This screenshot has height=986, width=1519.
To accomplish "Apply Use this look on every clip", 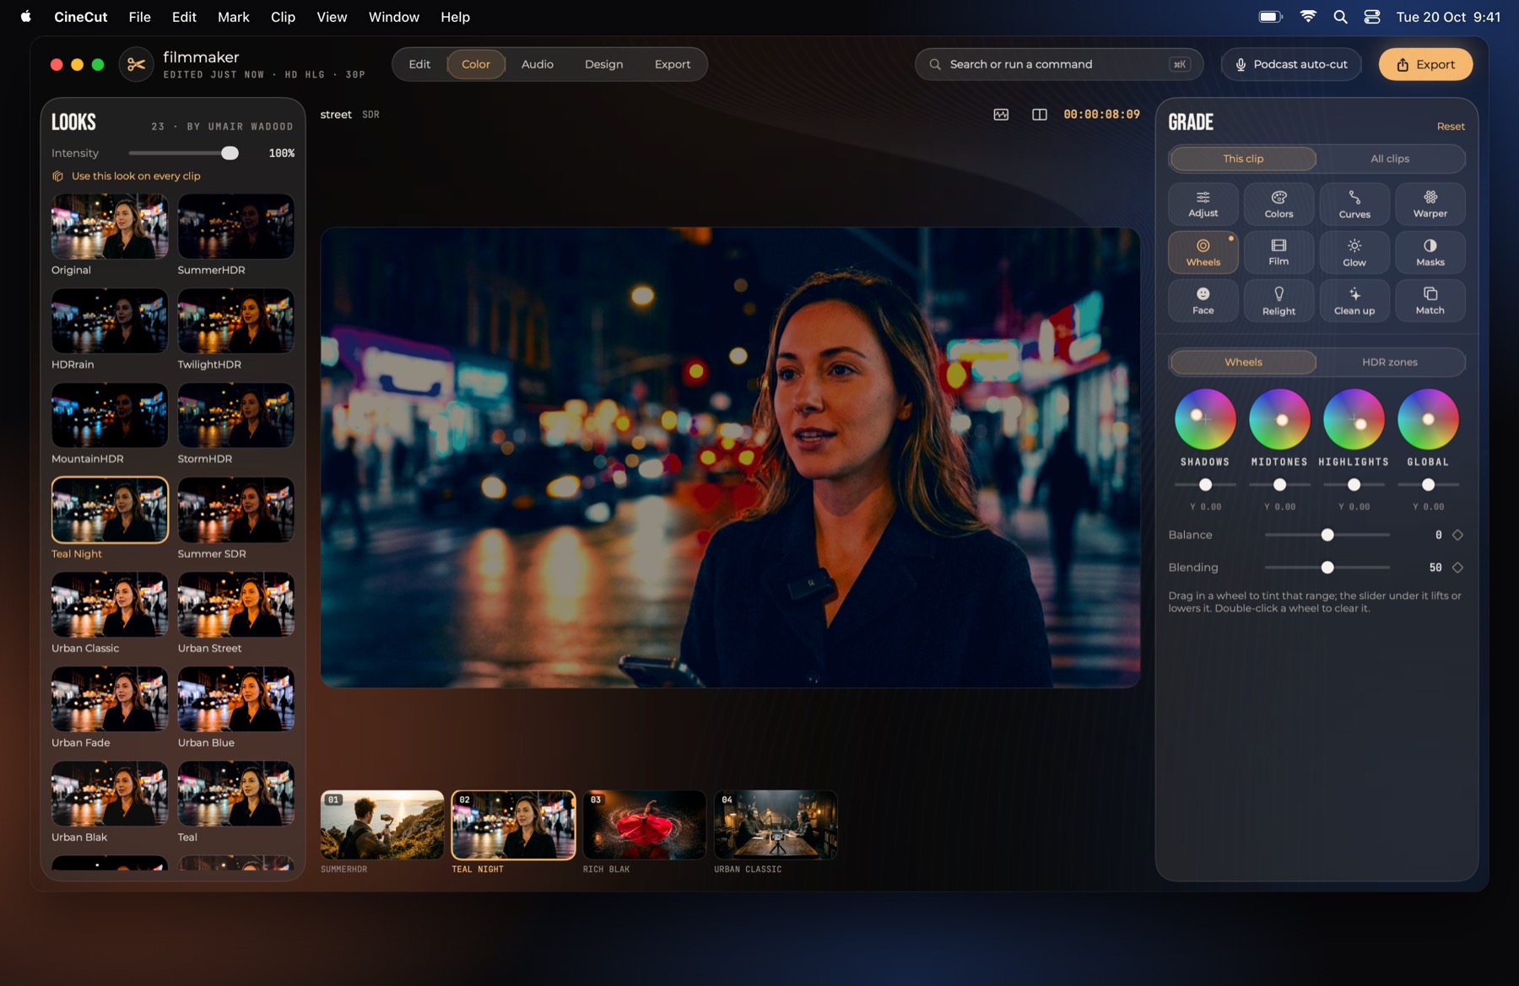I will (127, 176).
